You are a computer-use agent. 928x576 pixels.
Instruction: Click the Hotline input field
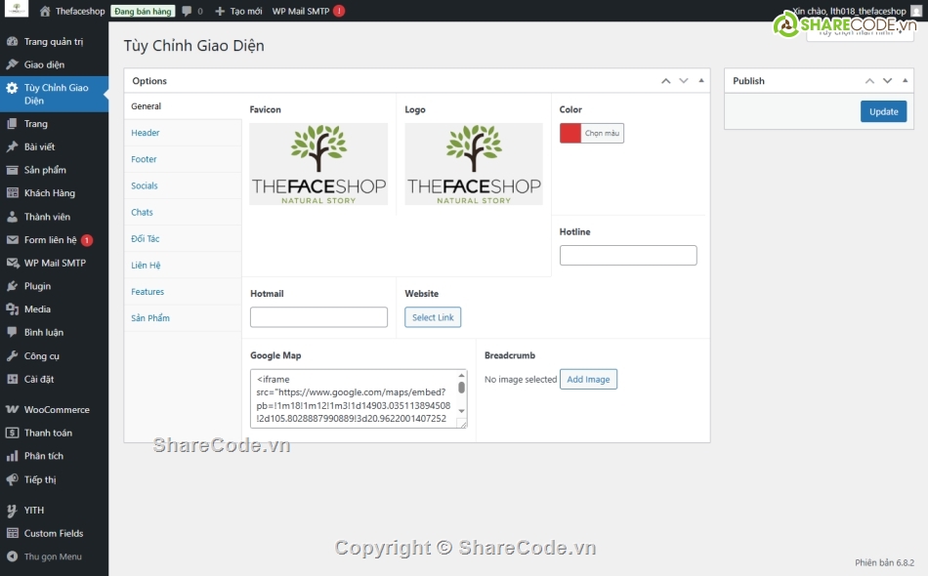(628, 256)
